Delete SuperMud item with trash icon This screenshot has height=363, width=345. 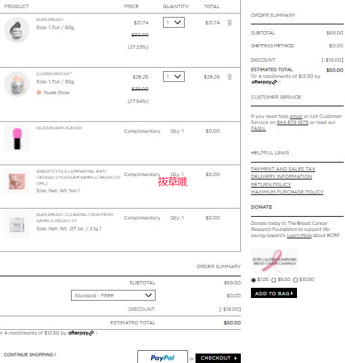click(x=229, y=23)
